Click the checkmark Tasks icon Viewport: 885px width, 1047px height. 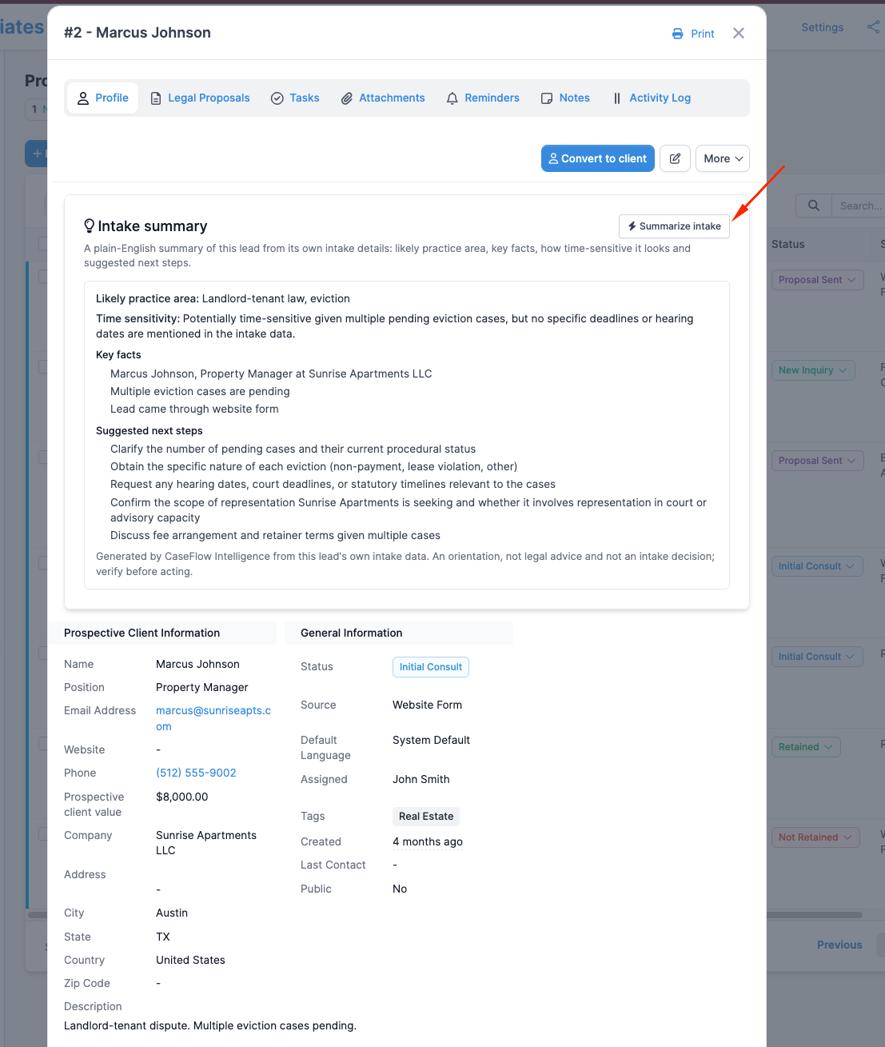click(x=277, y=98)
